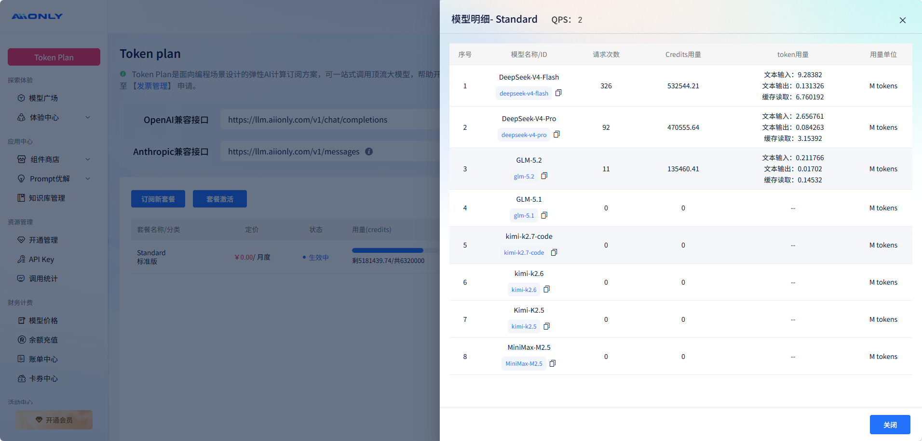Go to 知识库管理 in the sidebar
Screen dimensions: 922x441
(47, 198)
